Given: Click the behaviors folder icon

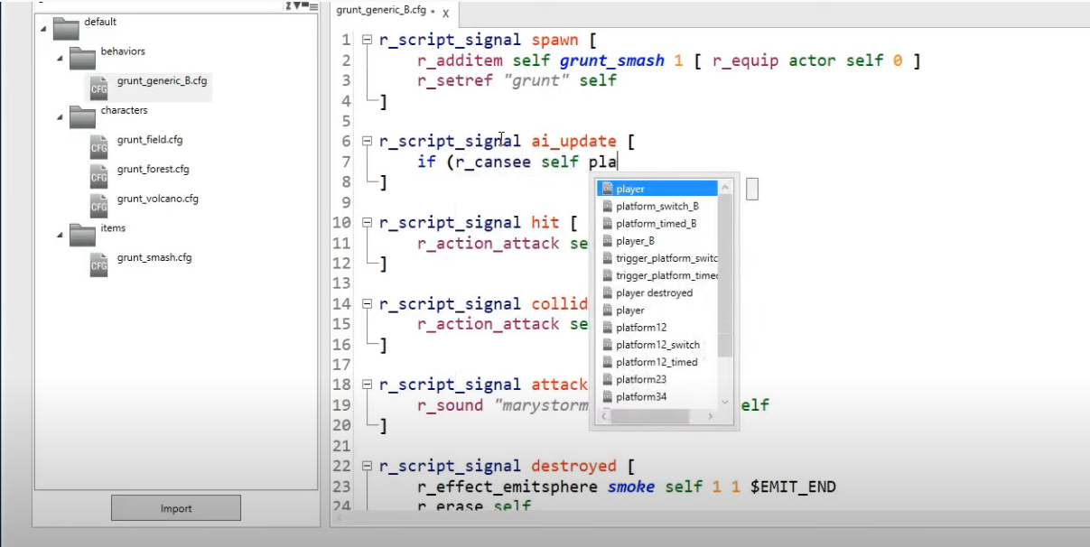Looking at the screenshot, I should (82, 57).
